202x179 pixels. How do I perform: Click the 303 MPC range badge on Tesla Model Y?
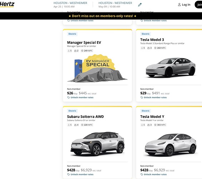point(160,125)
